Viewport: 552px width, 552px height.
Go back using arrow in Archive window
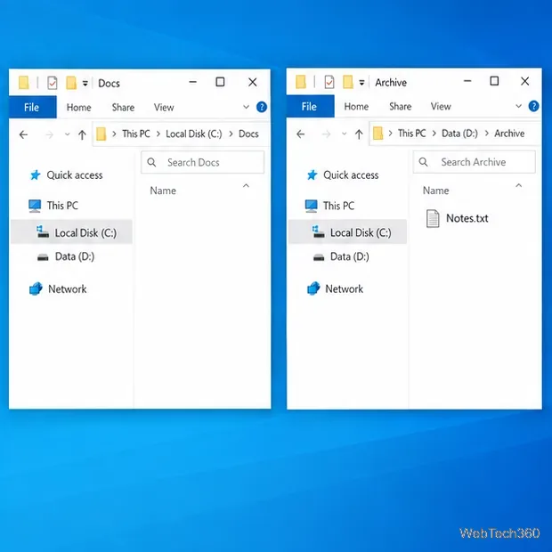coord(301,134)
